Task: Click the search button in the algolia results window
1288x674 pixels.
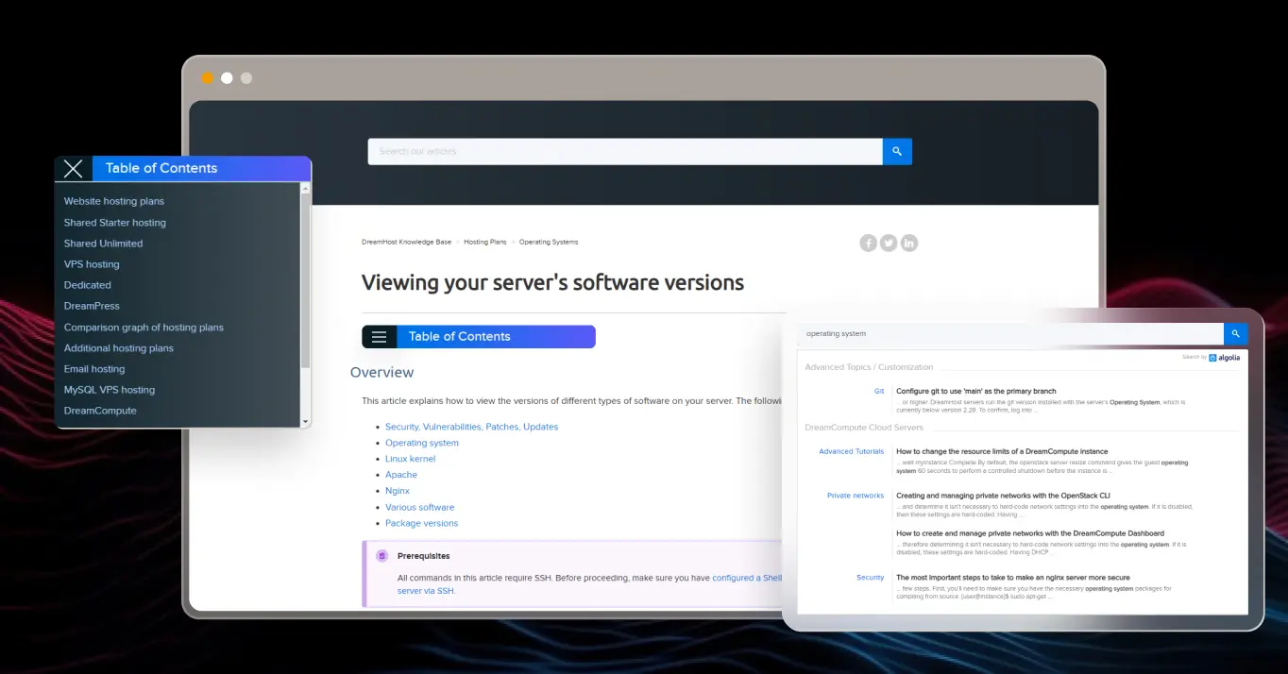Action: point(1235,333)
